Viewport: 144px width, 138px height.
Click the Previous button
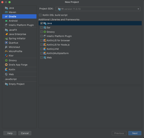pyautogui.click(x=119, y=133)
